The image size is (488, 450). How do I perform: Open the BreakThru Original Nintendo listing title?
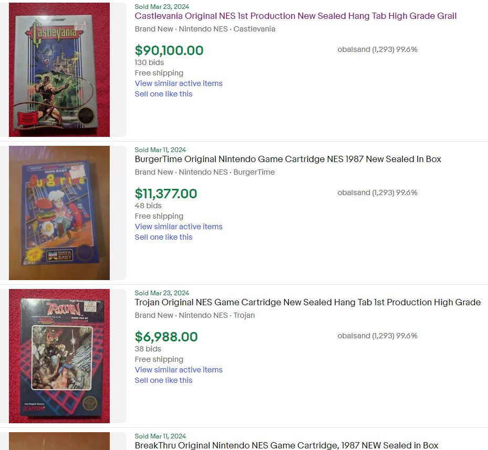coord(286,445)
